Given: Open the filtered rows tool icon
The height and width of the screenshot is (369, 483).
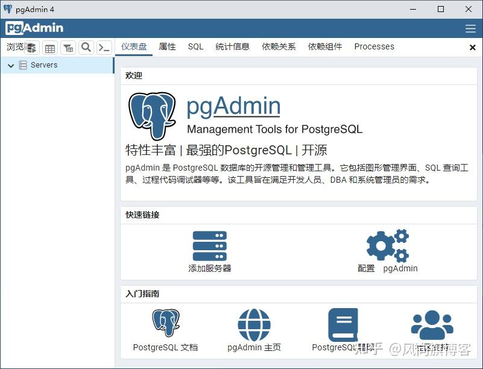Looking at the screenshot, I should [x=68, y=47].
